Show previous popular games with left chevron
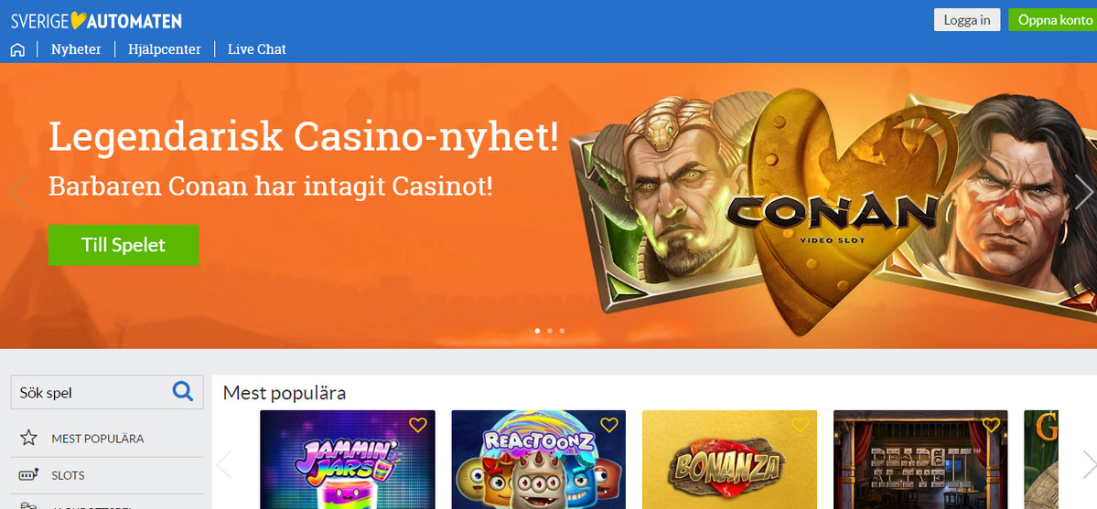The width and height of the screenshot is (1097, 509). click(224, 464)
